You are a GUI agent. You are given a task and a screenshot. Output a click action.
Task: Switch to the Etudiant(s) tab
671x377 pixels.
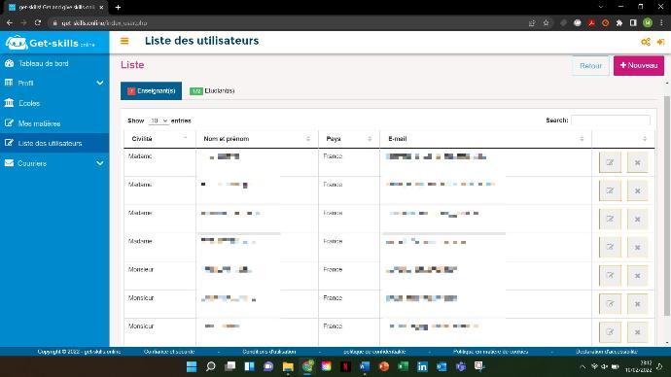[212, 91]
